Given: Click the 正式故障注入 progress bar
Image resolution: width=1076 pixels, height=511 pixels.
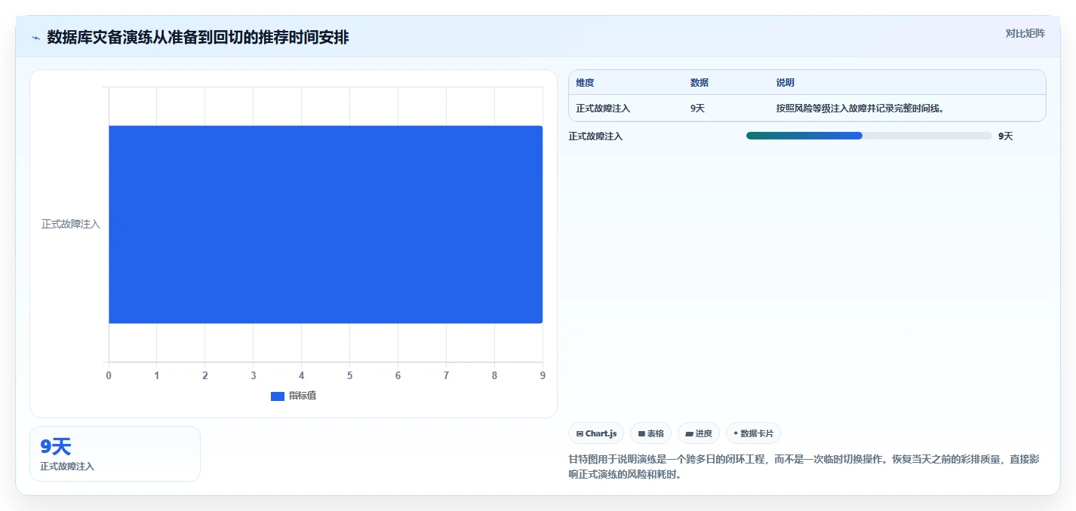Looking at the screenshot, I should 868,136.
